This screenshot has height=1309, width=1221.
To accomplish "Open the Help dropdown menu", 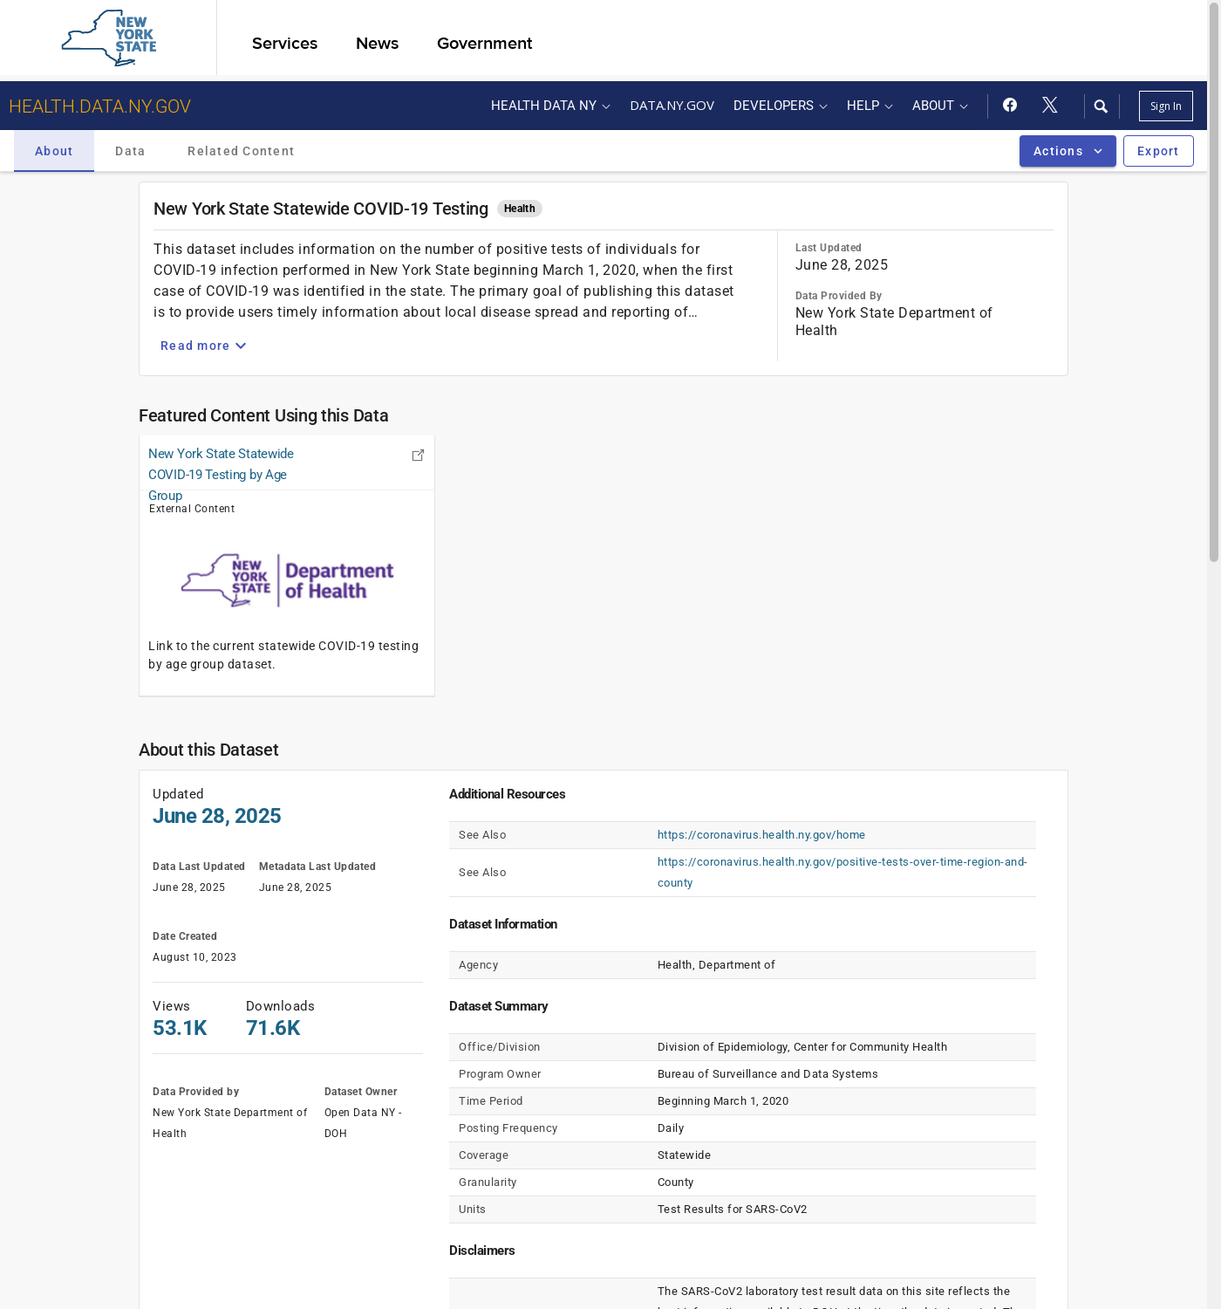I will (870, 106).
